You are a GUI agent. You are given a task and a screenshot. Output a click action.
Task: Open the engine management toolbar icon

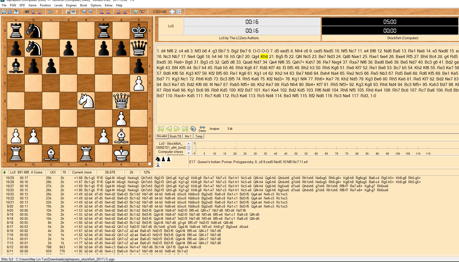(74, 12)
